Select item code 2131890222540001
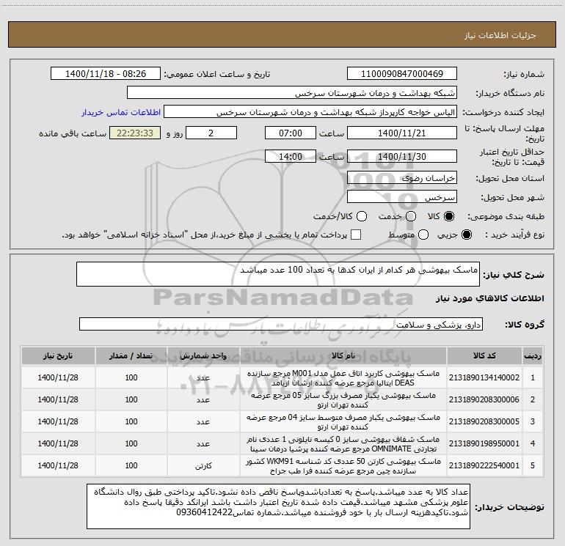 [484, 465]
